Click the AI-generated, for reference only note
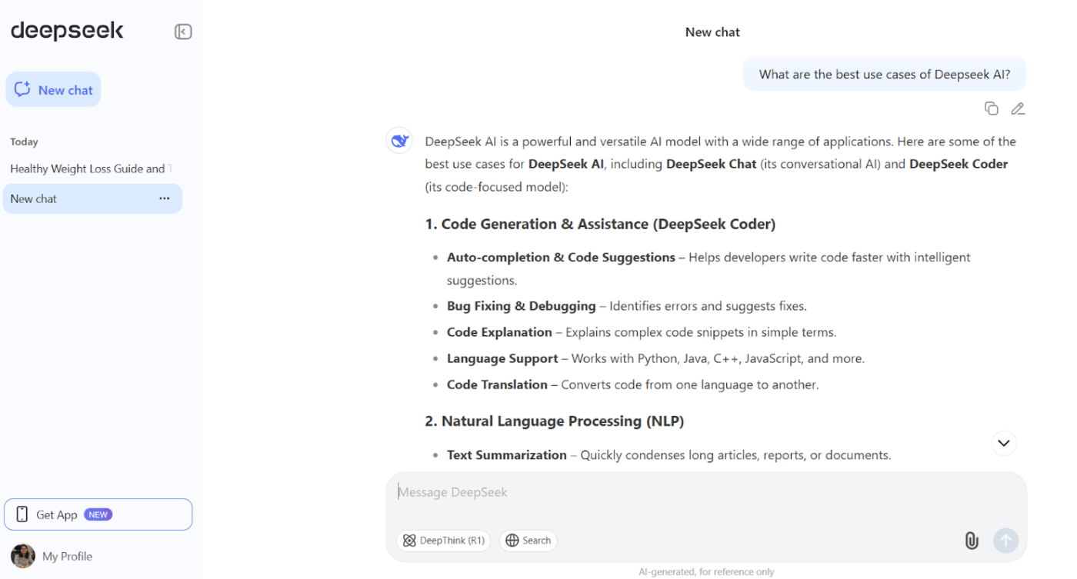This screenshot has width=1077, height=579. point(706,572)
